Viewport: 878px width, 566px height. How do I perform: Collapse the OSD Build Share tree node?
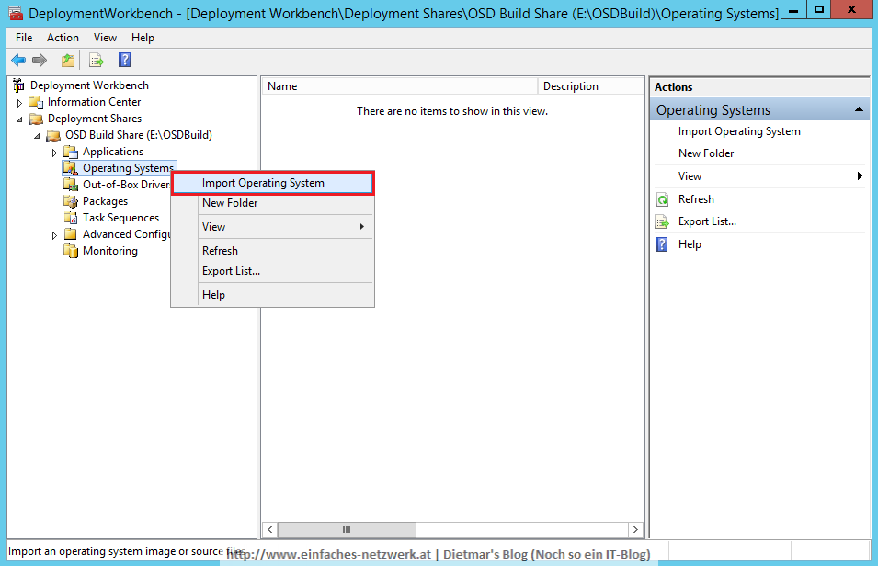click(37, 135)
